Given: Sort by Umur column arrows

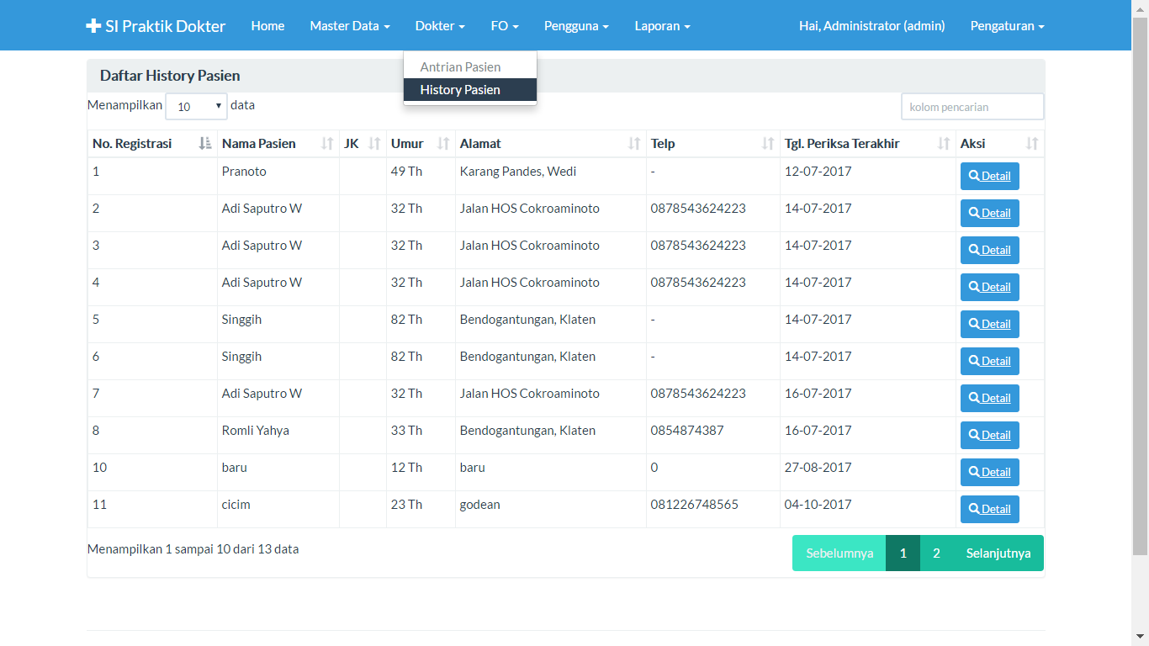Looking at the screenshot, I should pos(443,144).
